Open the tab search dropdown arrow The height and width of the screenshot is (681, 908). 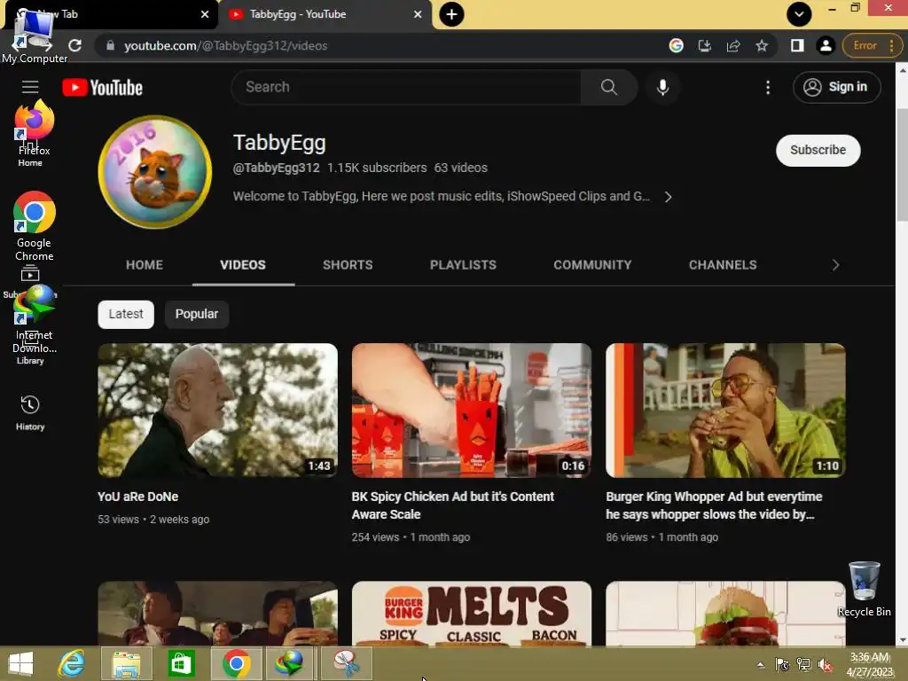click(x=799, y=14)
